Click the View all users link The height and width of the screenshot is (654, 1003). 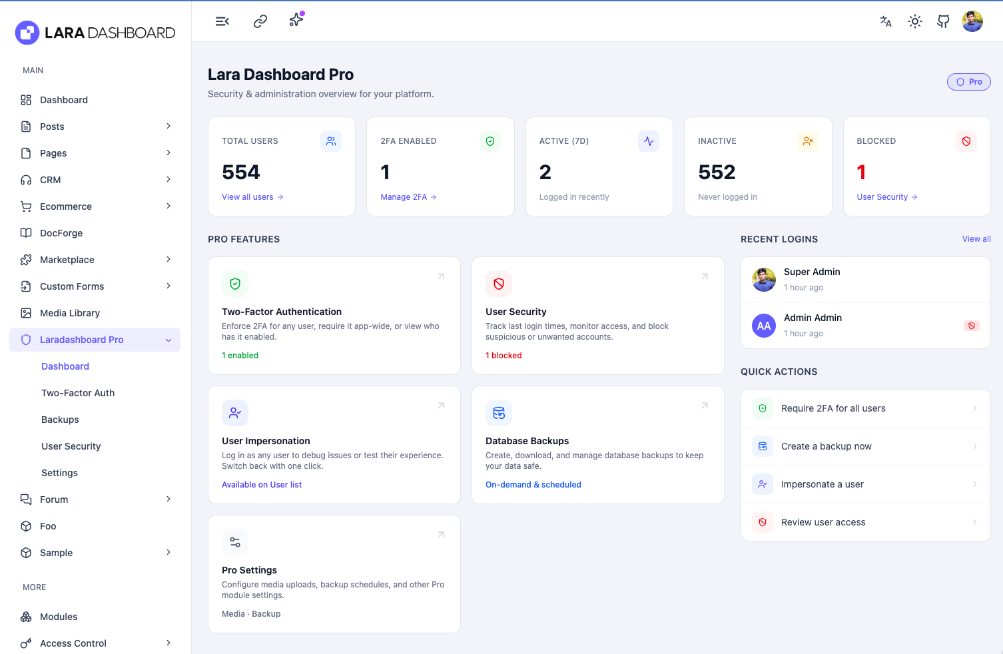(248, 196)
